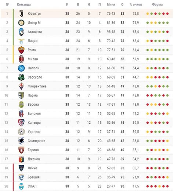Click the '% очков' column header
This screenshot has width=174, height=192.
click(136, 4)
